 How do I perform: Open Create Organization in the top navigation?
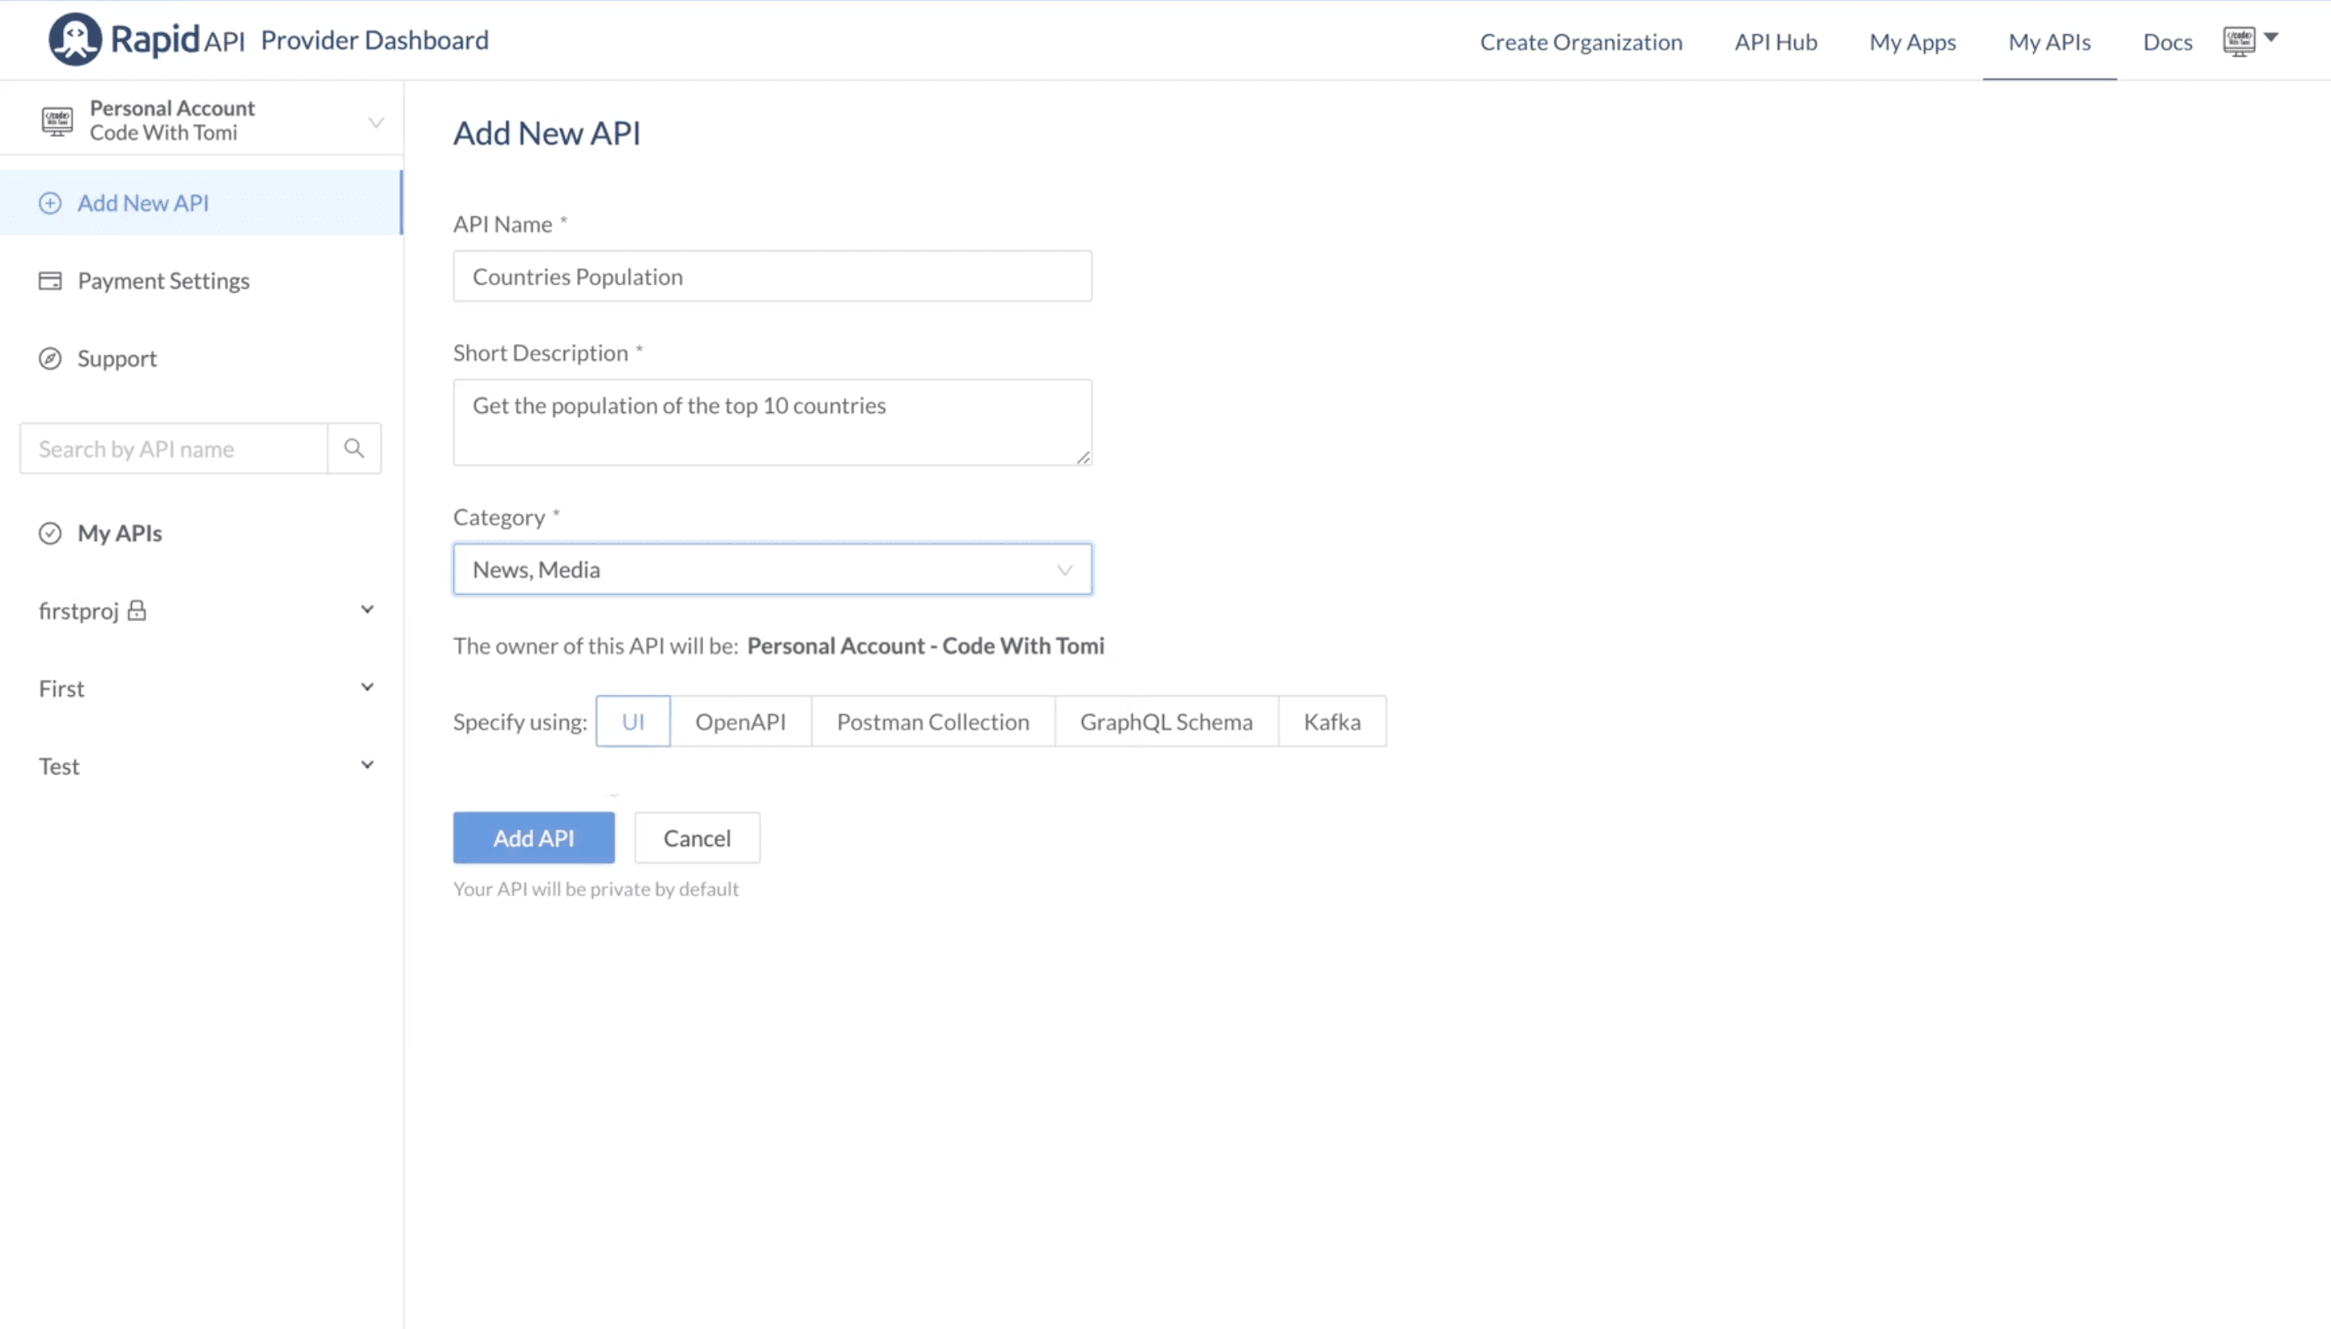[1581, 42]
